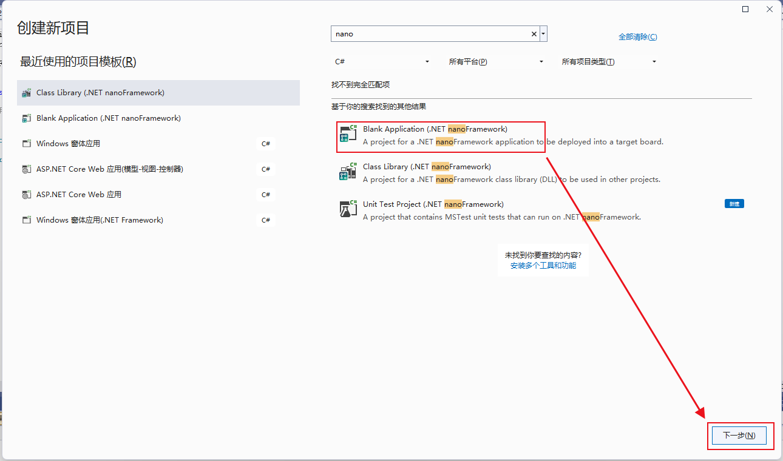Select Blank Application (.NET nanoFramework) recent template
The image size is (783, 461).
tap(158, 118)
